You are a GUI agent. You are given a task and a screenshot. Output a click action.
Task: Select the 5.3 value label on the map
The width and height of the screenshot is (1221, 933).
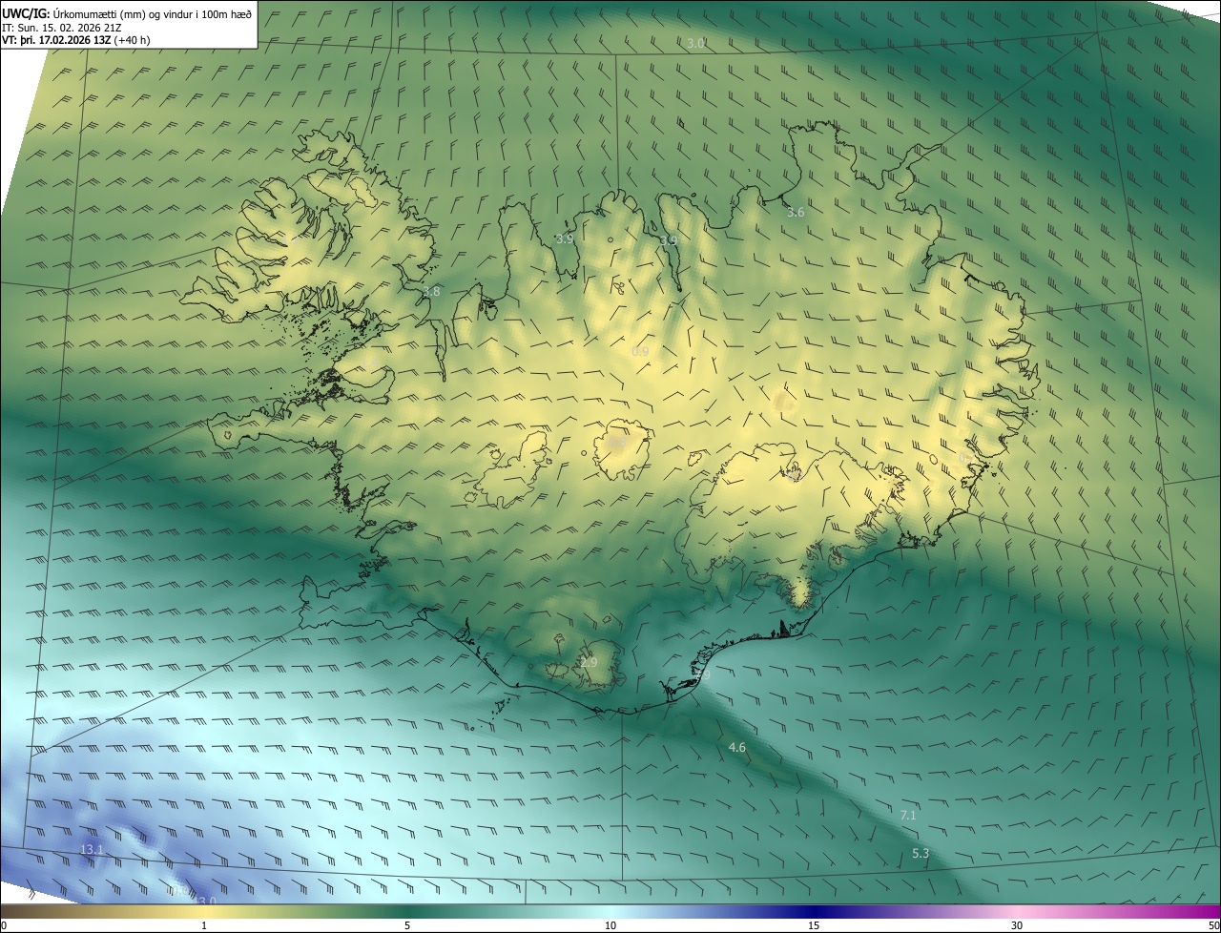point(921,853)
